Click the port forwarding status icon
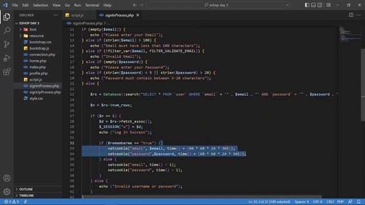This screenshot has height=205, width=365. click(25, 202)
